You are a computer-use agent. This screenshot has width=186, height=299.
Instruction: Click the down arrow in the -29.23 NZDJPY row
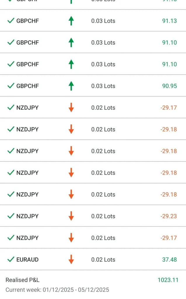pyautogui.click(x=71, y=216)
